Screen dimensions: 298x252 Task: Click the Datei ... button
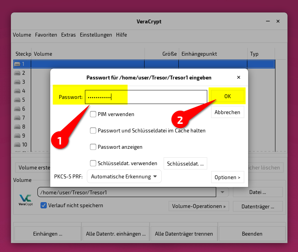coord(258,192)
